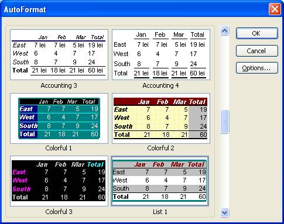Click the AutoFormat title bar text
The height and width of the screenshot is (224, 284).
pos(25,9)
